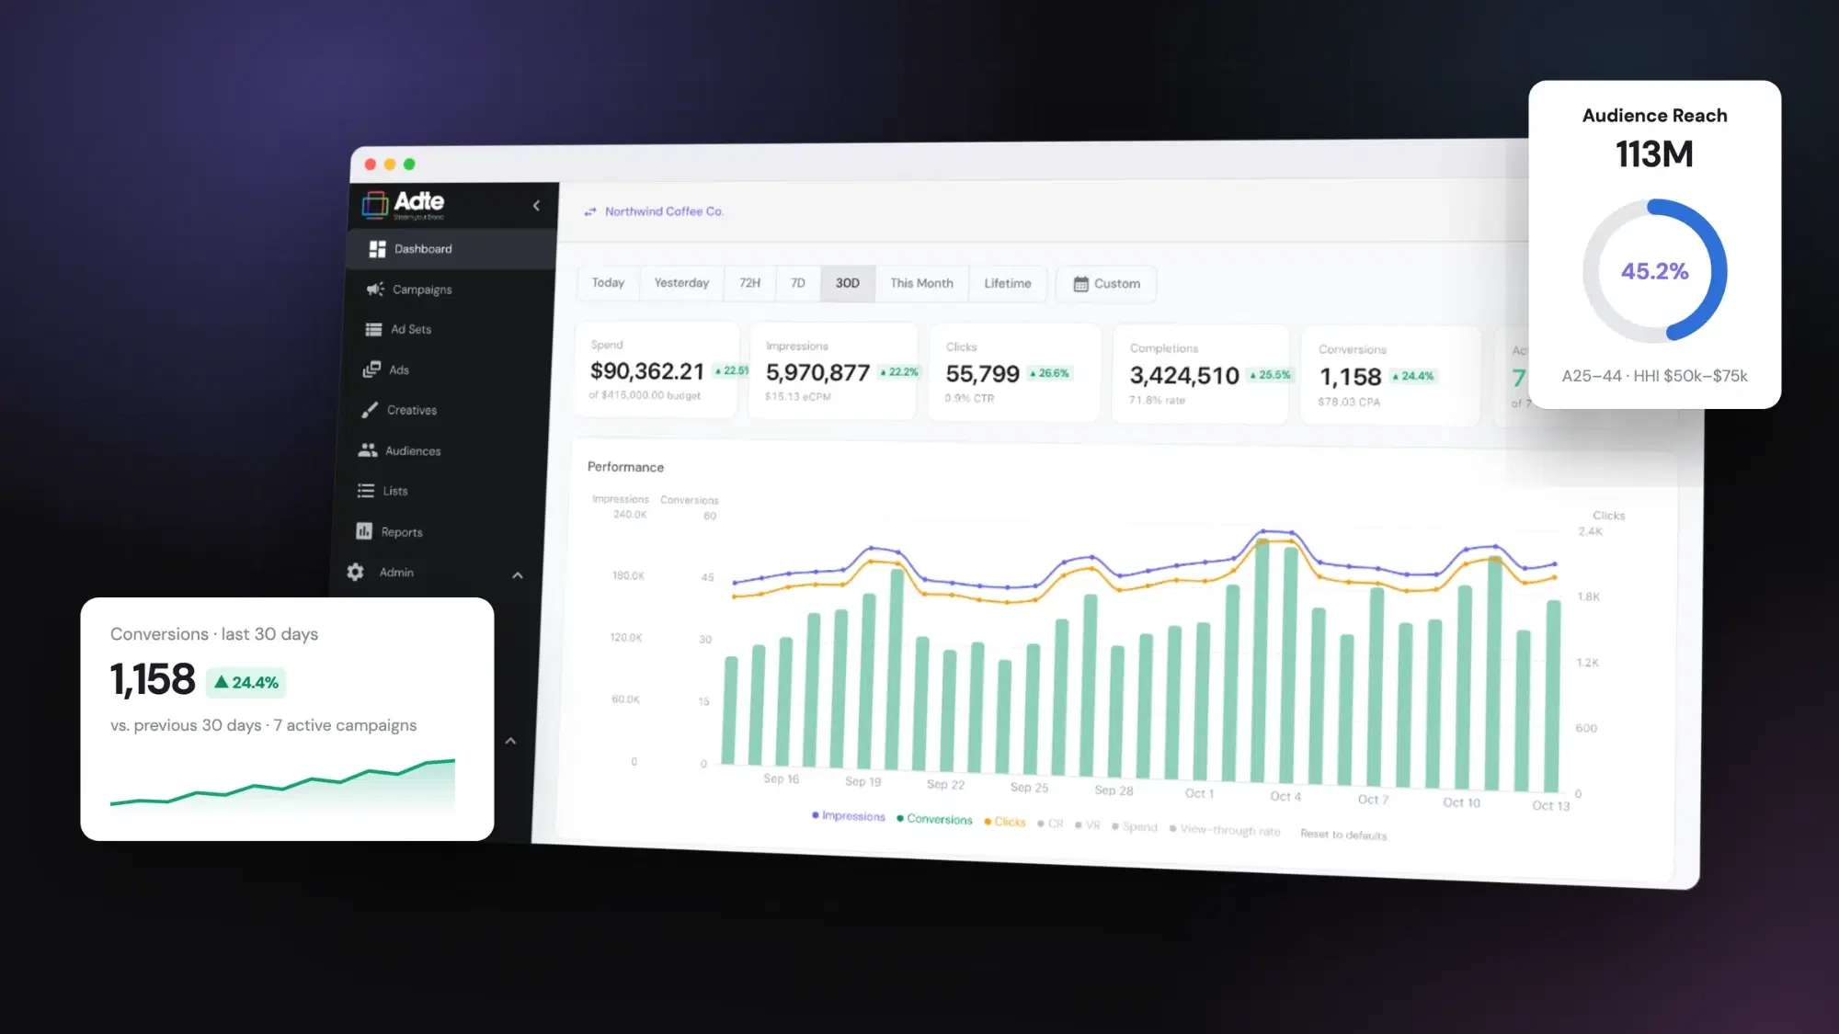Click the Impressions metric card
Viewport: 1839px width, 1034px height.
pyautogui.click(x=833, y=370)
